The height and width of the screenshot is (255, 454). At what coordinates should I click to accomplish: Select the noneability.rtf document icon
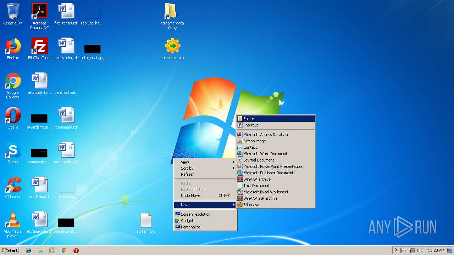click(66, 153)
